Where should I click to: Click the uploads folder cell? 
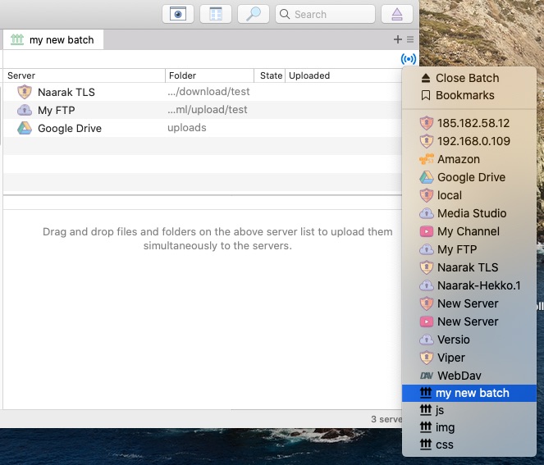[x=187, y=128]
